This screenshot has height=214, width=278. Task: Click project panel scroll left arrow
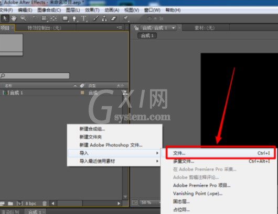[x=53, y=204]
